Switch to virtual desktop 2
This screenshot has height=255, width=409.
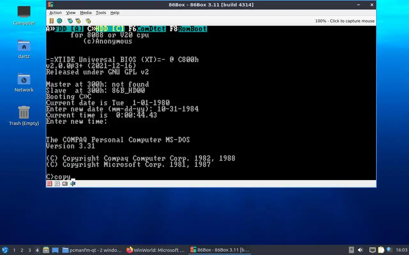[22, 250]
